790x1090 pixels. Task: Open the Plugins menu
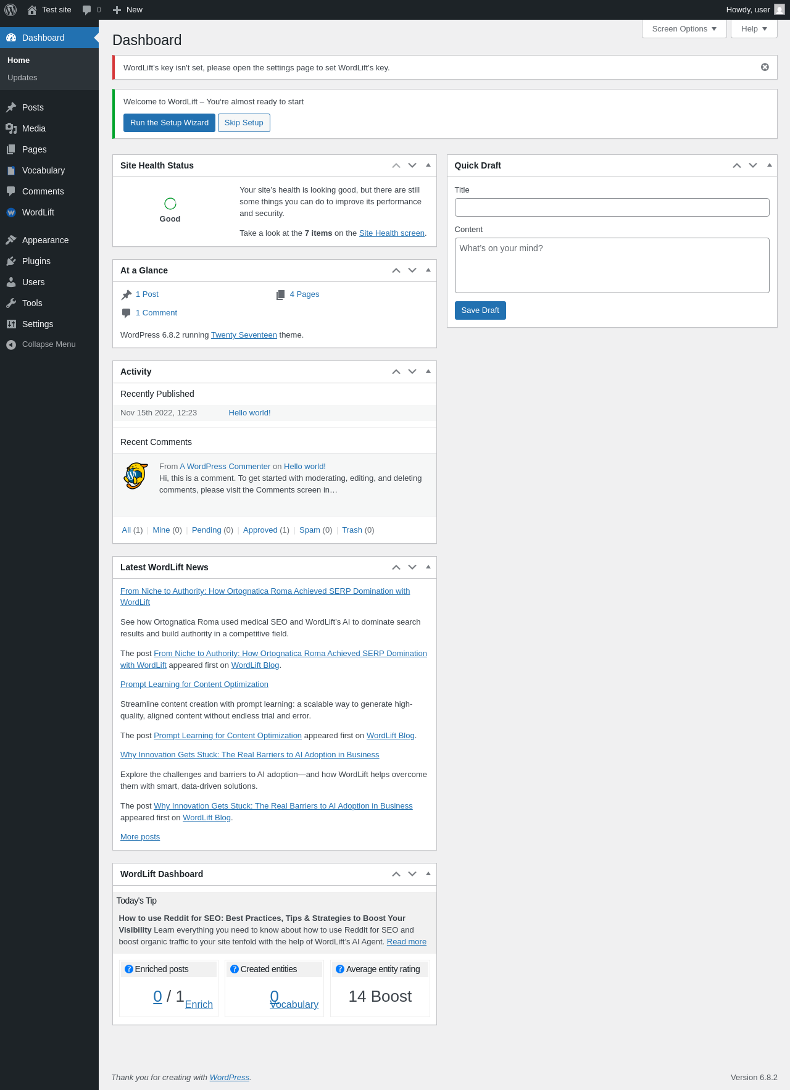point(49,261)
